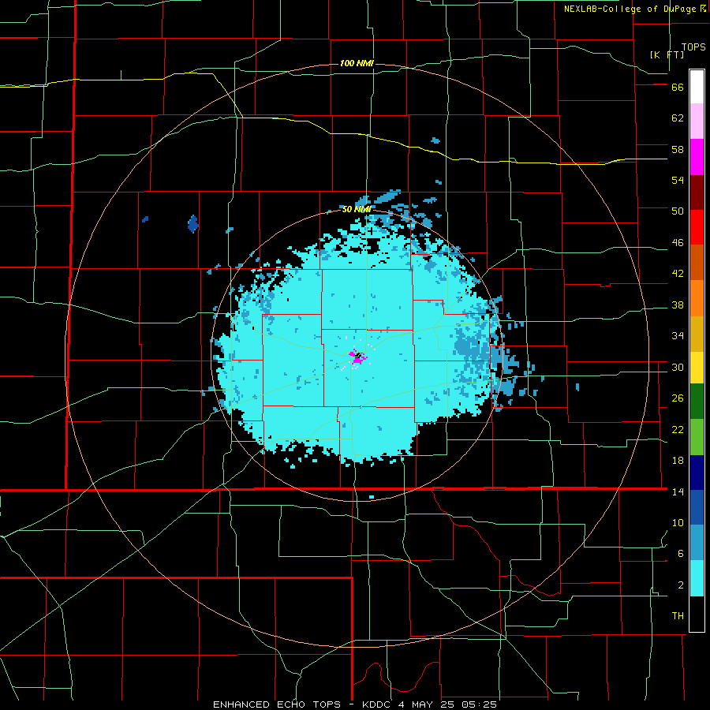
Task: Click the "58" legend value
Action: 678,149
